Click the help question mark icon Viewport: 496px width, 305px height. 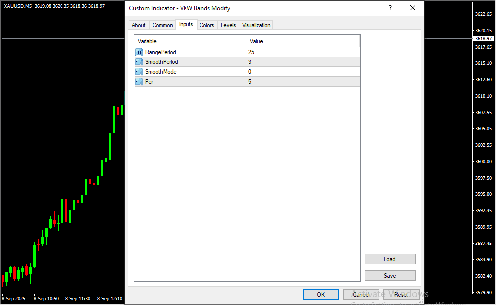pos(390,8)
